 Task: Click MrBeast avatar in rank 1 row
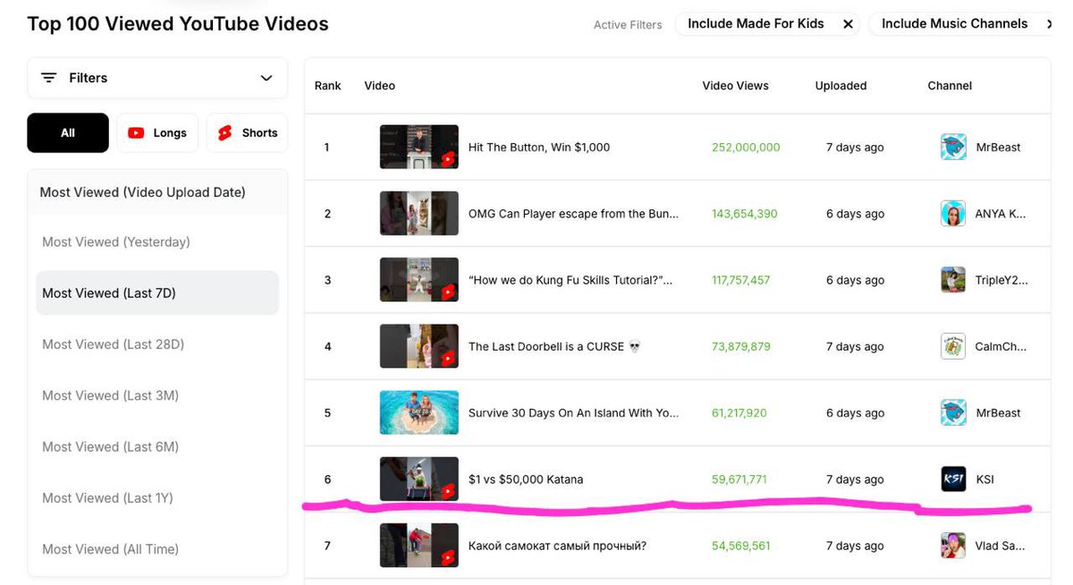(x=953, y=147)
